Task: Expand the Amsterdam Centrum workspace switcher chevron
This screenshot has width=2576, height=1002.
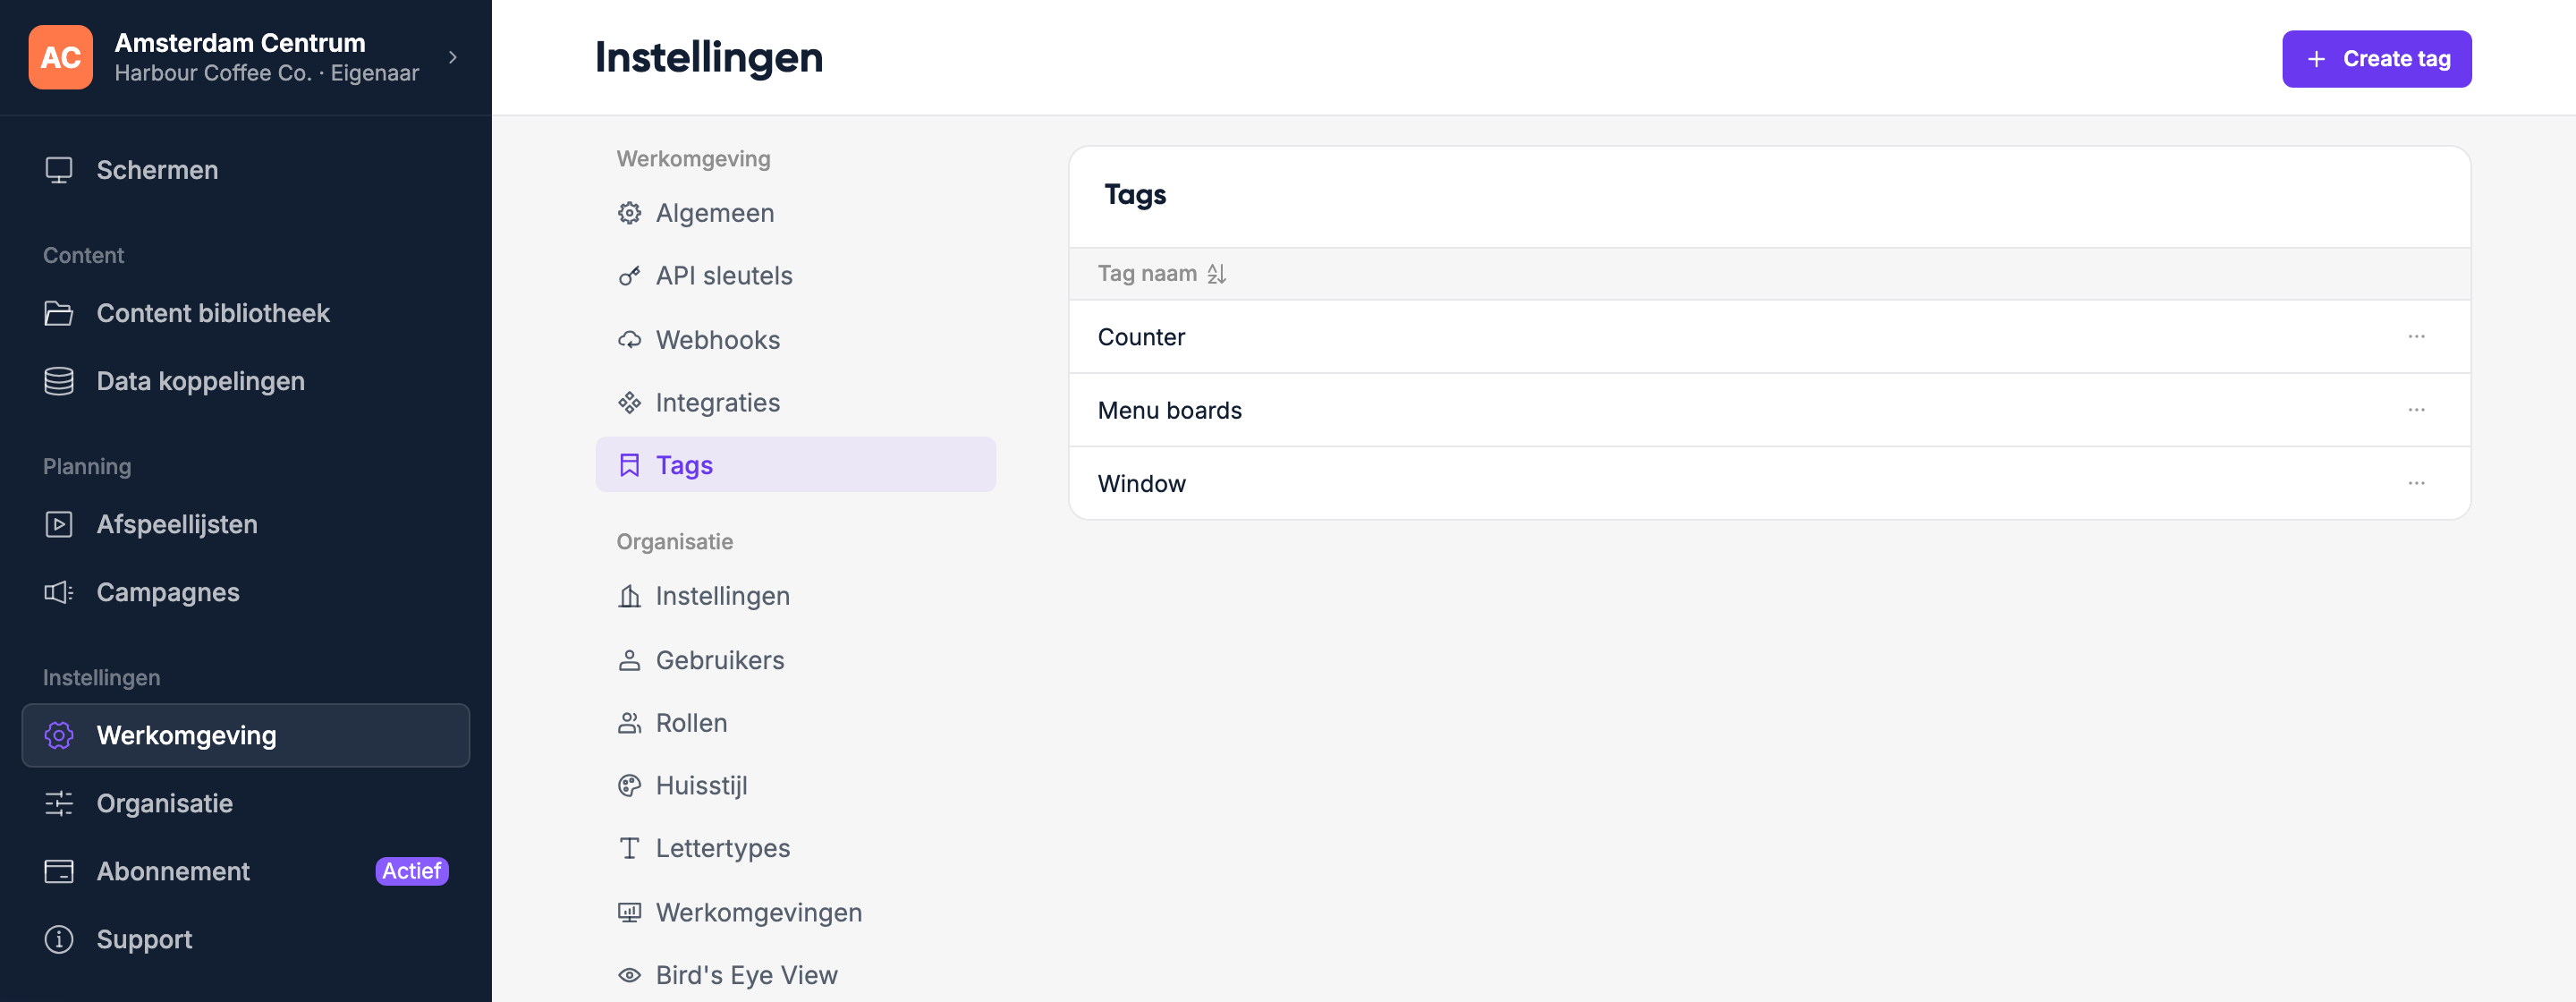Action: pyautogui.click(x=453, y=57)
